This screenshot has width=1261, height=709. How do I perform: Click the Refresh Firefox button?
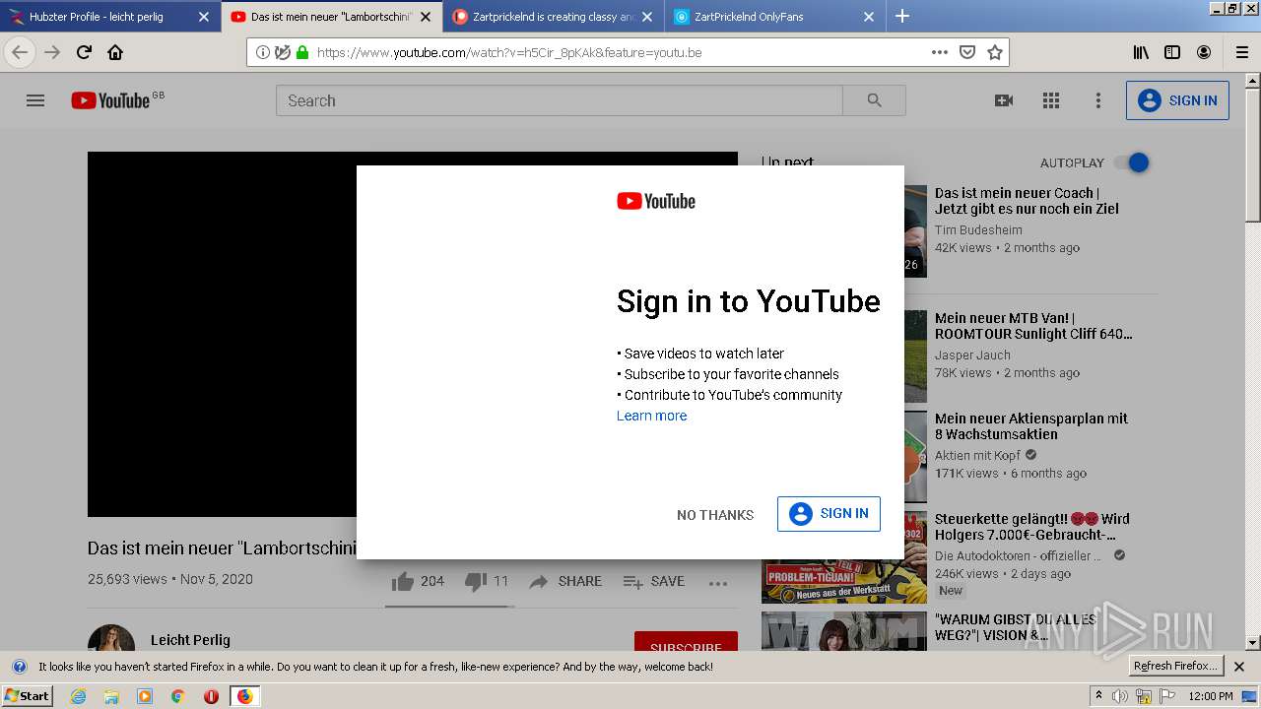pyautogui.click(x=1175, y=666)
